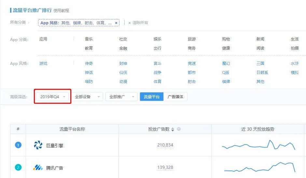Click the help question mark icon near 投放广告数
The image size is (306, 178).
(179, 129)
